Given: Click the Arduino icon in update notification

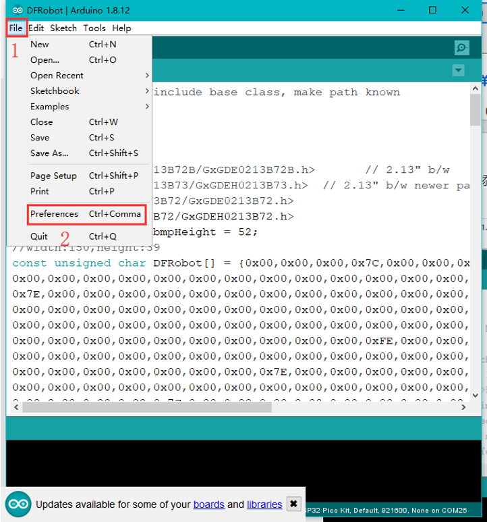Looking at the screenshot, I should (x=18, y=504).
